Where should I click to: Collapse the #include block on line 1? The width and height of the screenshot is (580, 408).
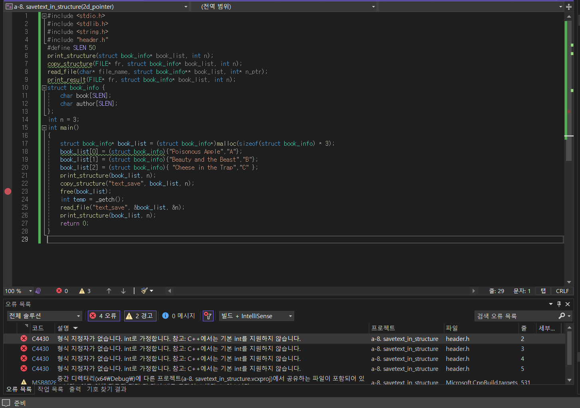click(44, 16)
